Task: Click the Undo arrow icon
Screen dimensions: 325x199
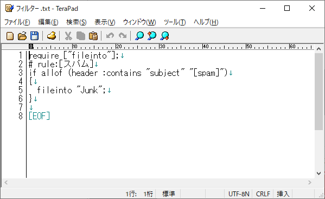Action: (x=110, y=36)
